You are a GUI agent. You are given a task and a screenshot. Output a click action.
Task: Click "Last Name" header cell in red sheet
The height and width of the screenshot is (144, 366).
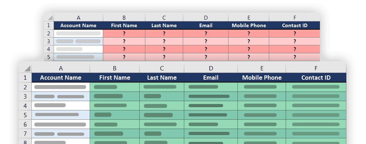pyautogui.click(x=164, y=25)
